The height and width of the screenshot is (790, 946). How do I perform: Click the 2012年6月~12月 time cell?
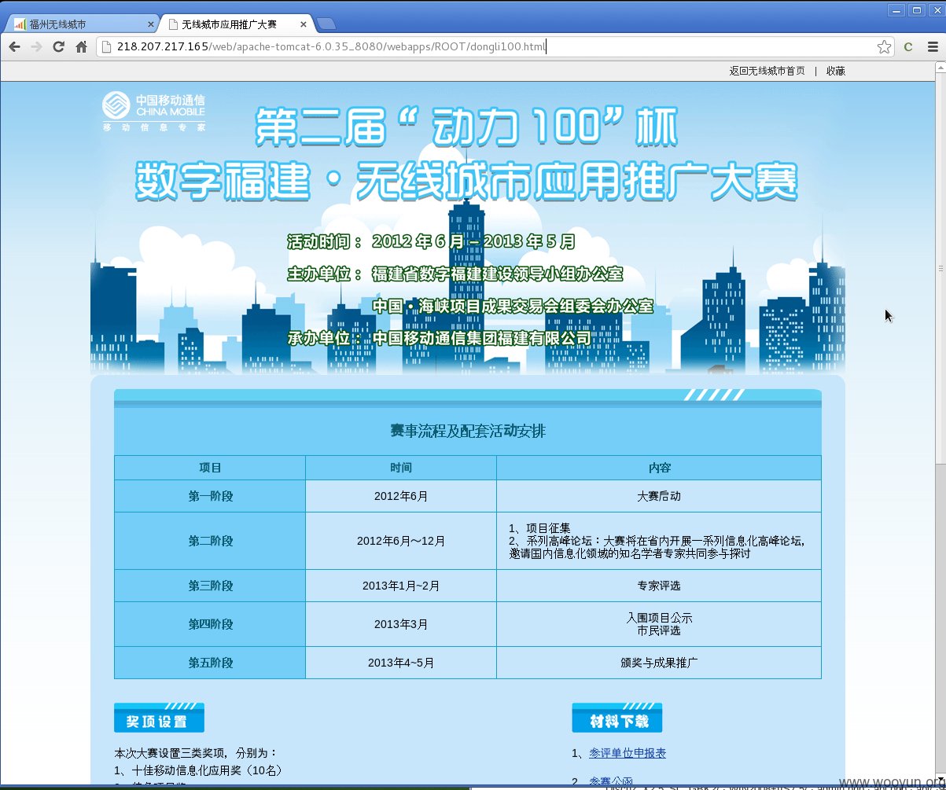401,541
